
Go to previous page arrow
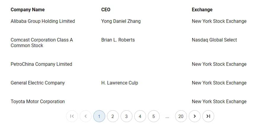pyautogui.click(x=86, y=116)
